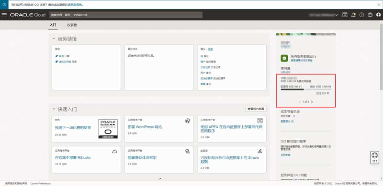Open the health status dashboard link

302,61
